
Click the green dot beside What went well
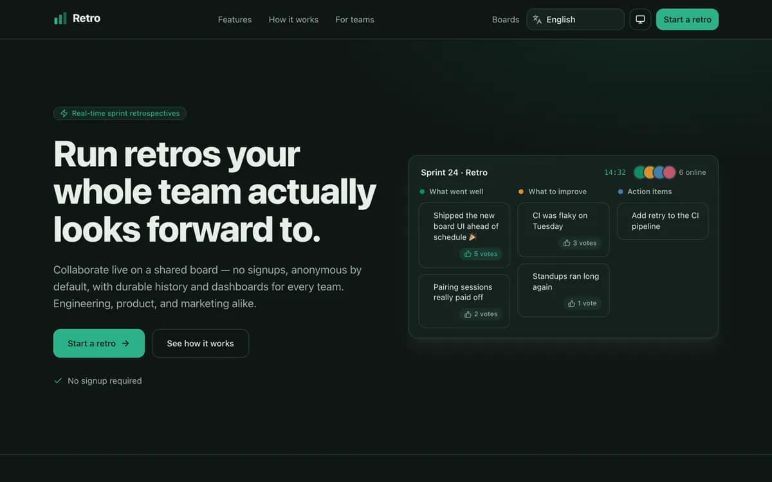pos(422,192)
